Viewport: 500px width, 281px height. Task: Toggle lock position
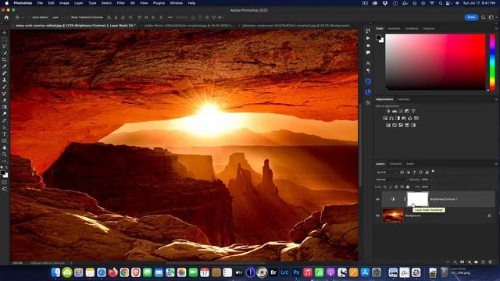pos(396,187)
